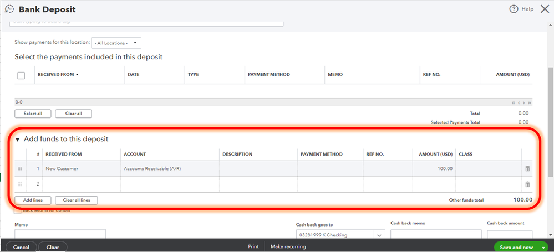The height and width of the screenshot is (252, 554).
Task: Click the Cash back memo field
Action: click(436, 234)
